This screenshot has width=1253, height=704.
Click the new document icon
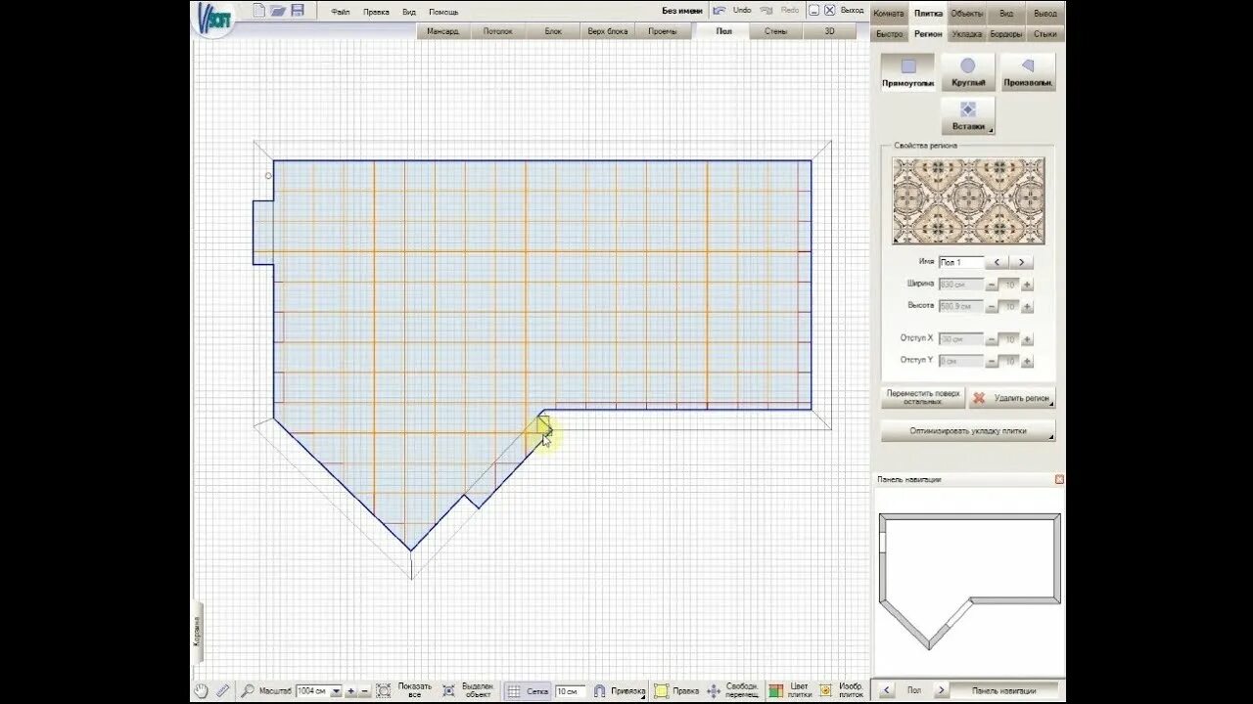[258, 11]
